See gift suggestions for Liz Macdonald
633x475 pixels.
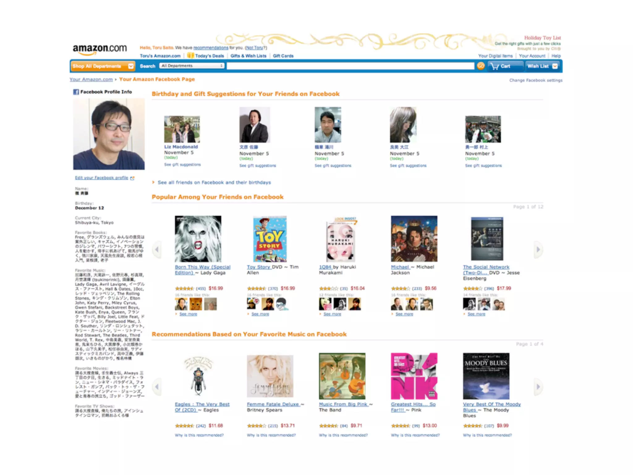click(182, 165)
